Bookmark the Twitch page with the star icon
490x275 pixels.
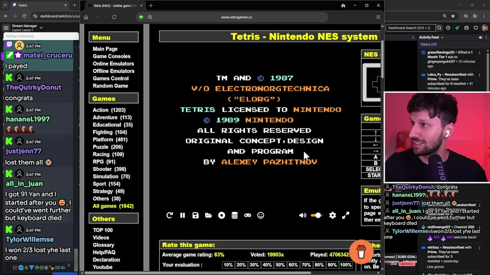pos(453,16)
